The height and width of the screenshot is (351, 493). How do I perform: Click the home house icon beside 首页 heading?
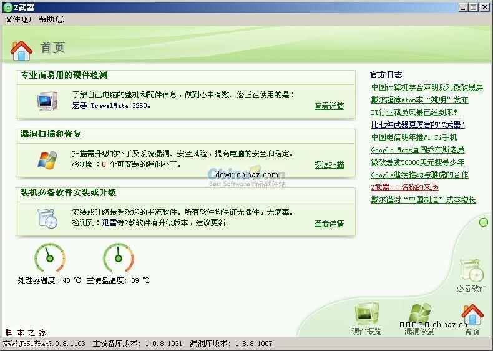pos(21,50)
